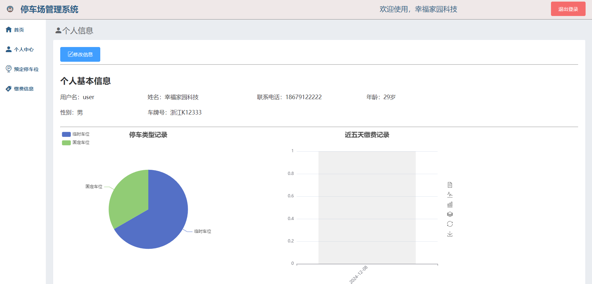The image size is (592, 284).
Task: Click the plate number 浙江K12333
Action: tap(186, 112)
